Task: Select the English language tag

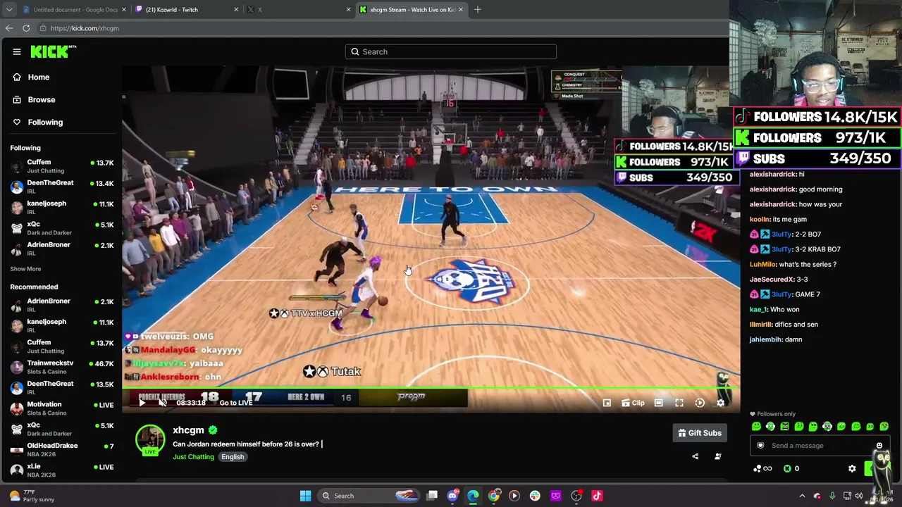Action: click(x=233, y=457)
